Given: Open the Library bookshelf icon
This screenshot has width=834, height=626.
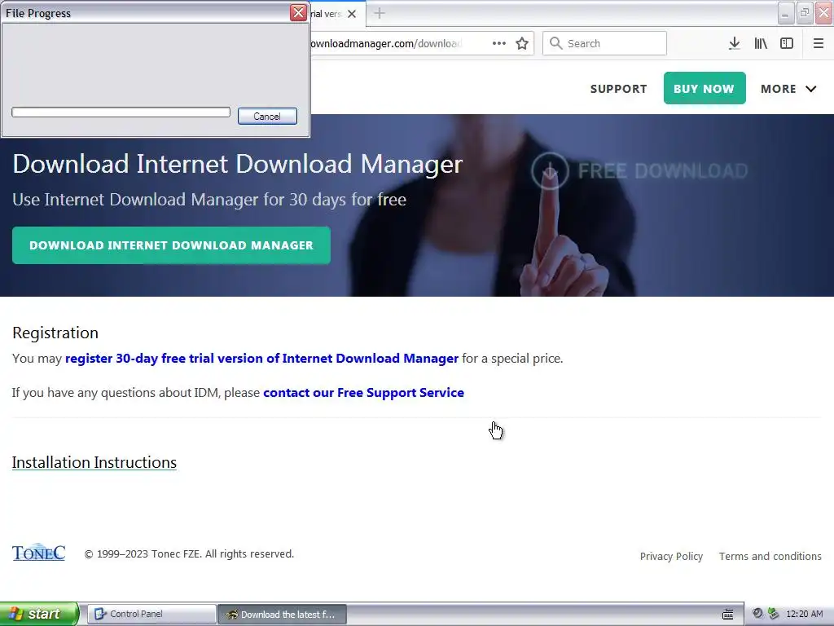Looking at the screenshot, I should coord(761,44).
